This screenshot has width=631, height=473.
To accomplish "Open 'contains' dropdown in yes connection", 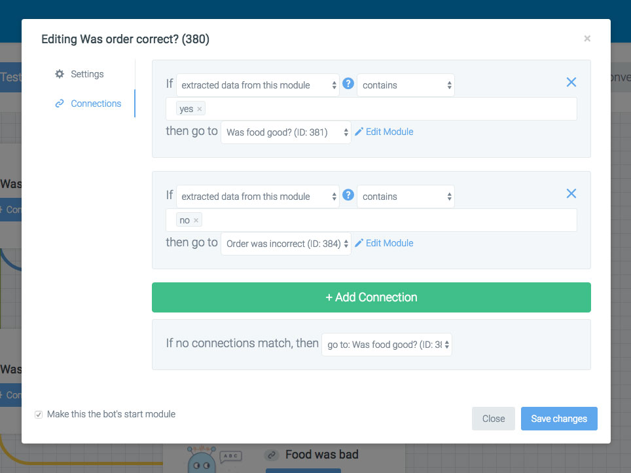I will 406,85.
